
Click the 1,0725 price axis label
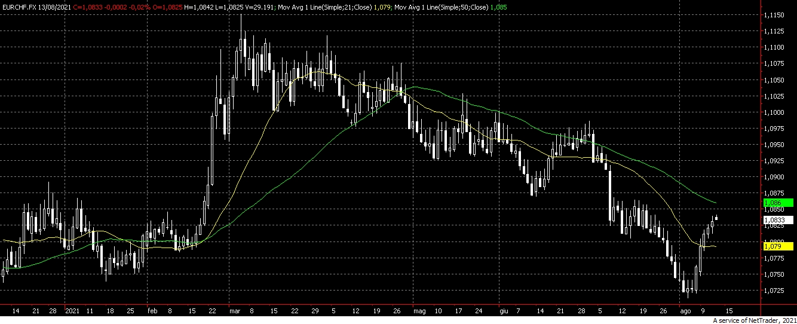775,291
